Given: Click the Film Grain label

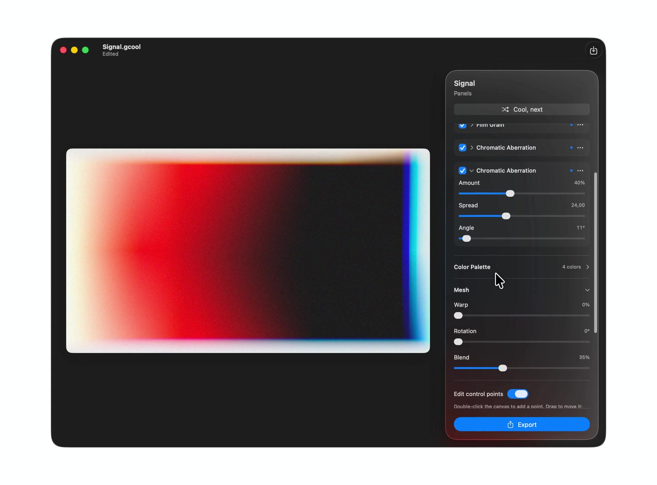Looking at the screenshot, I should [x=490, y=125].
